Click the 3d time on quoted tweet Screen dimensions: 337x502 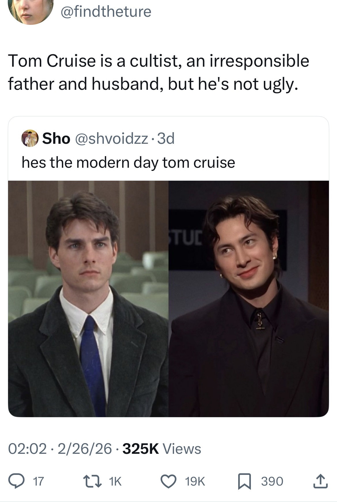click(x=166, y=139)
